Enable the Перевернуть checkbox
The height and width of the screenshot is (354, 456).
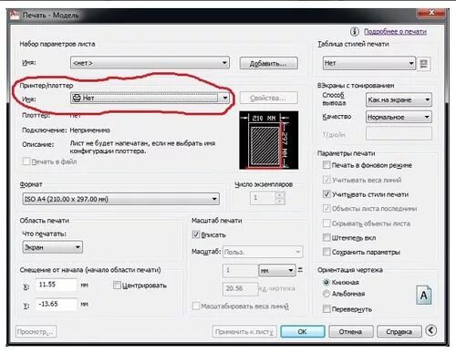coord(326,309)
